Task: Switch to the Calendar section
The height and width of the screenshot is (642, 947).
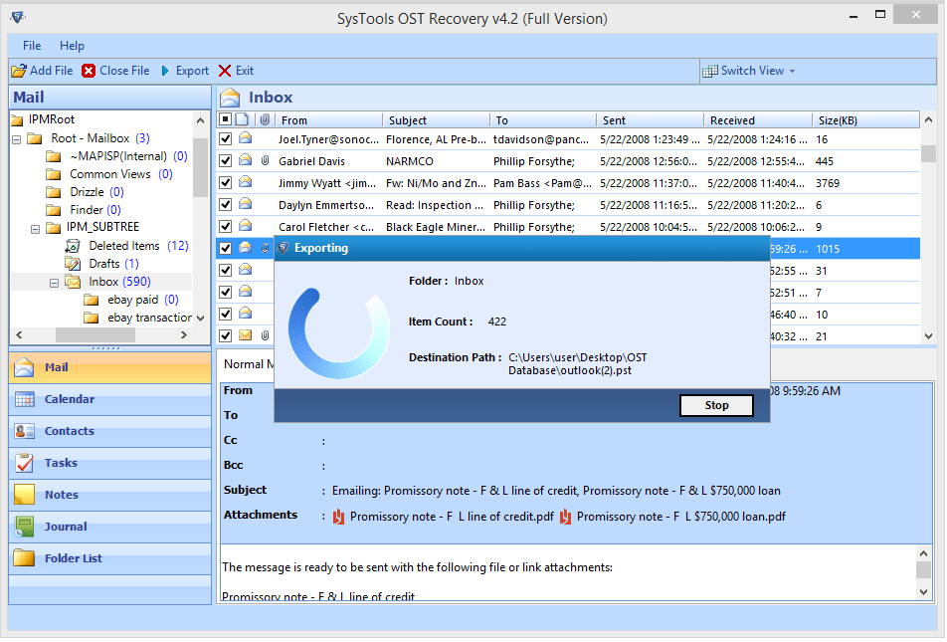Action: [109, 399]
